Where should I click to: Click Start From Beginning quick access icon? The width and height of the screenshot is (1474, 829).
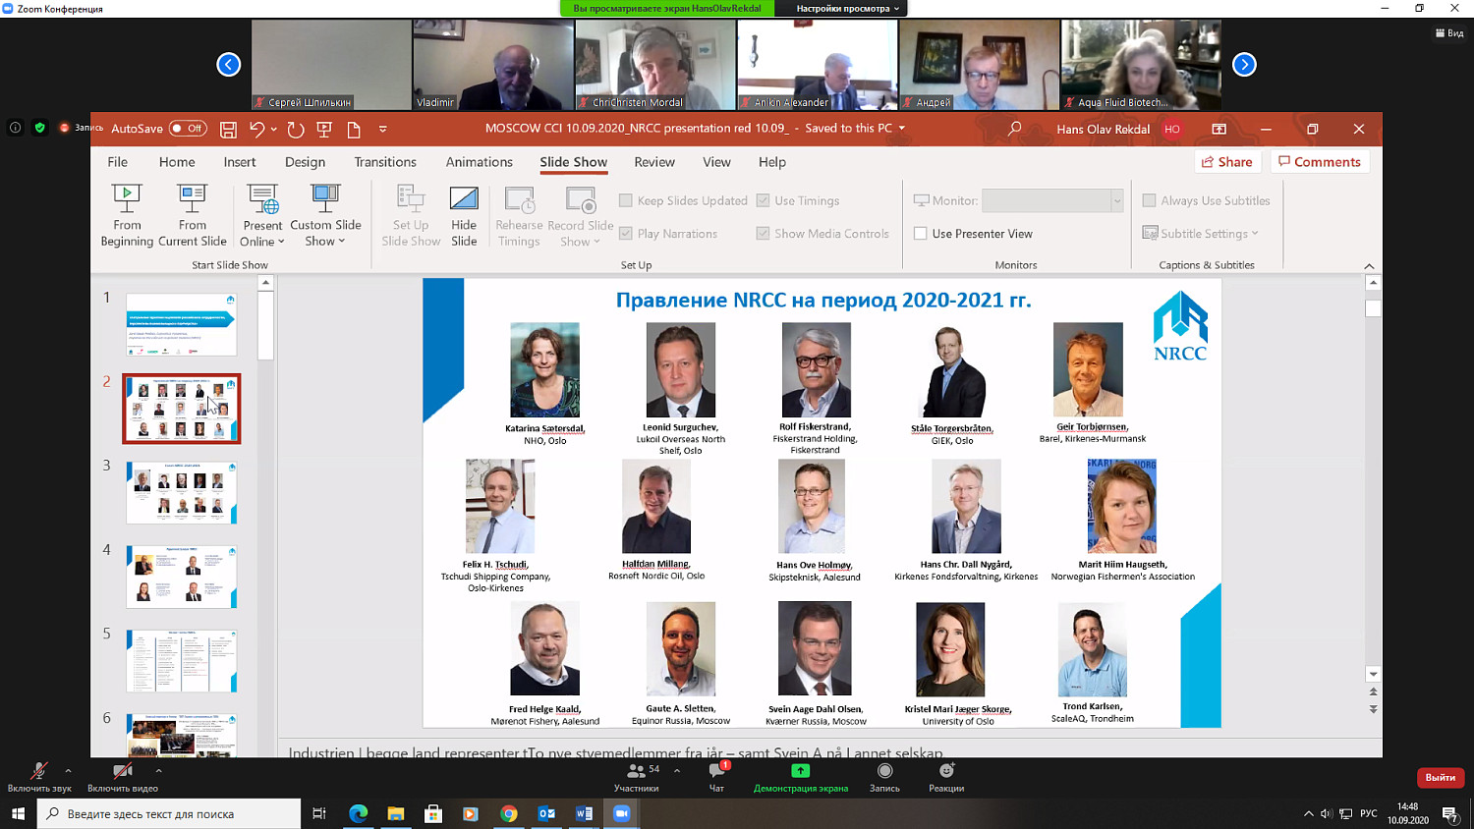[x=324, y=129]
